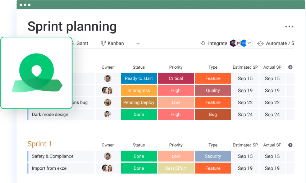Add column with top plus icon
This screenshot has height=183, width=306.
coord(290,67)
